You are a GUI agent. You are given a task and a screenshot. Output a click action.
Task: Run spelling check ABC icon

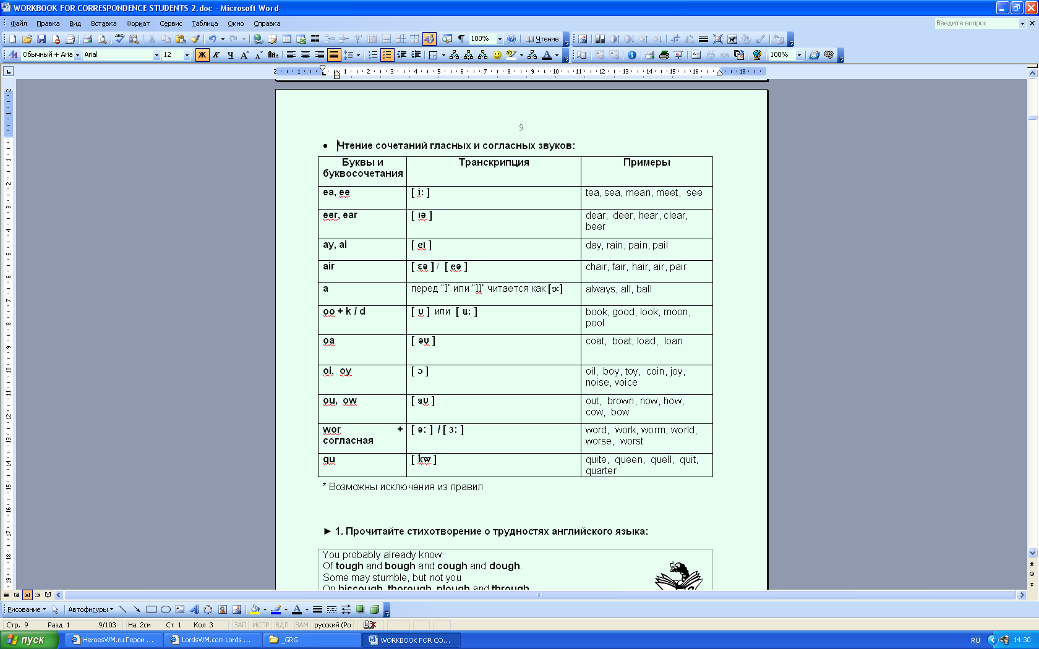coord(119,39)
